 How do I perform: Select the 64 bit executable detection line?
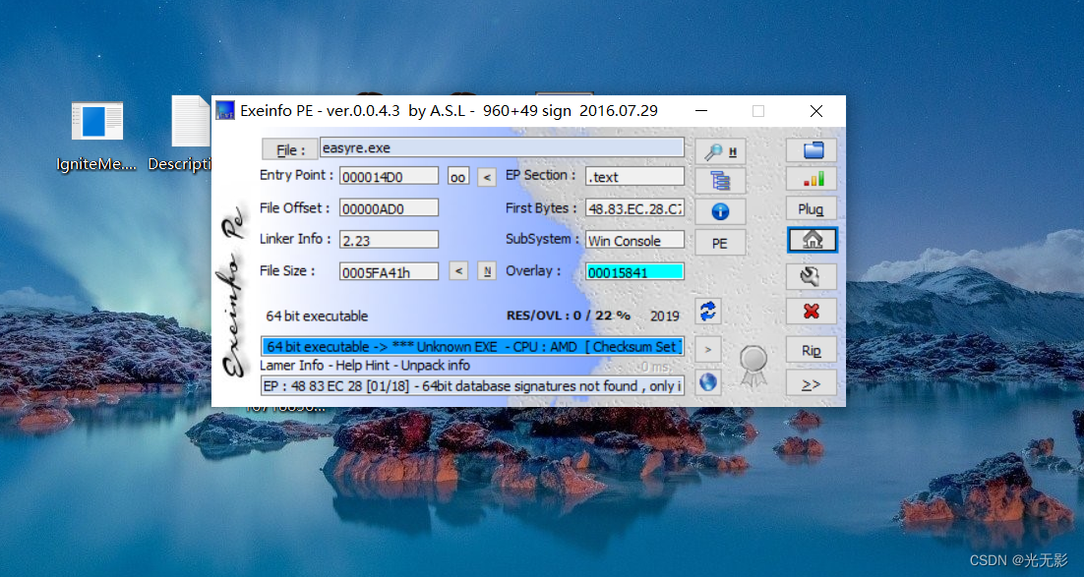click(x=472, y=347)
